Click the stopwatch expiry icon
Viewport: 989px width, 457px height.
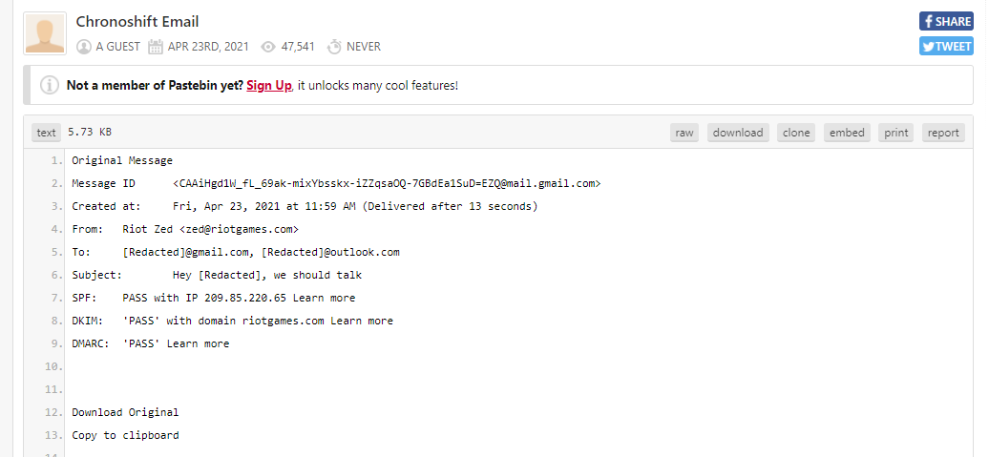click(x=334, y=47)
